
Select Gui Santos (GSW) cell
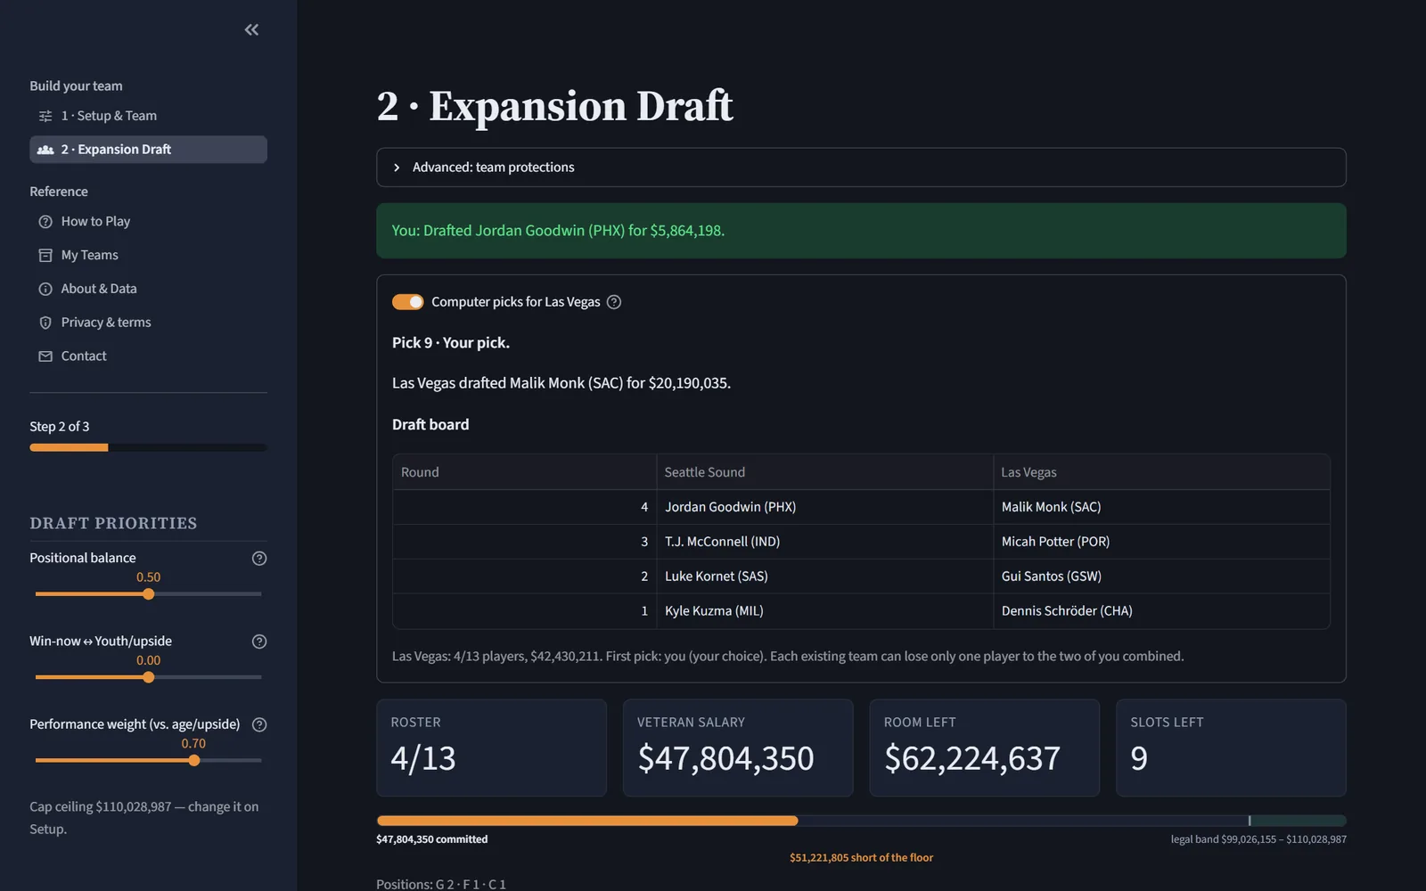pyautogui.click(x=1161, y=576)
